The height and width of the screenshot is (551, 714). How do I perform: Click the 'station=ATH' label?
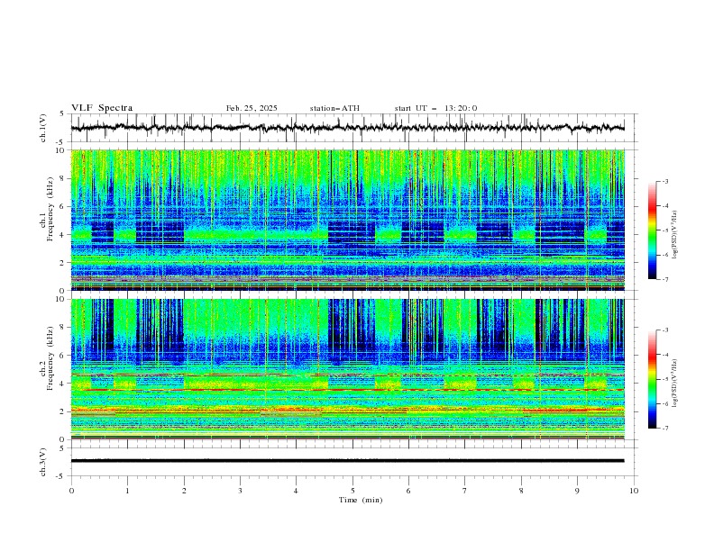[334, 108]
